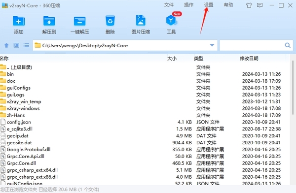Open the 操作 operations menu
This screenshot has height=193, width=296.
[x=188, y=5]
